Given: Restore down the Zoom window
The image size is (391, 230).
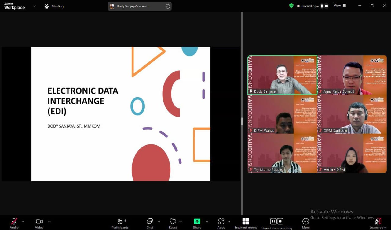Looking at the screenshot, I should (372, 6).
